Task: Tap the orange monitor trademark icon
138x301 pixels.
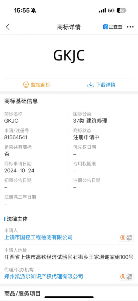Action: point(26,85)
